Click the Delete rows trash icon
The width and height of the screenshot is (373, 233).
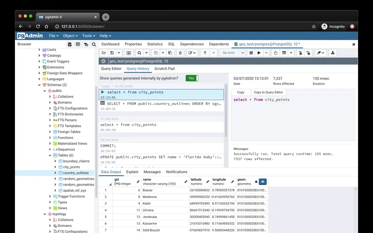click(x=180, y=53)
